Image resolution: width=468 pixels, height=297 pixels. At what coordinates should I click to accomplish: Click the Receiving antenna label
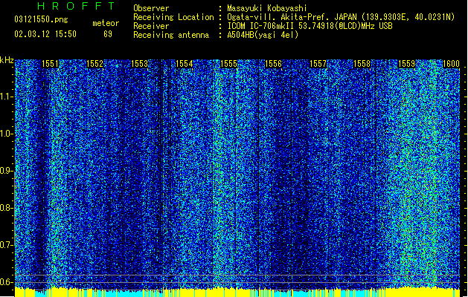tap(171, 35)
